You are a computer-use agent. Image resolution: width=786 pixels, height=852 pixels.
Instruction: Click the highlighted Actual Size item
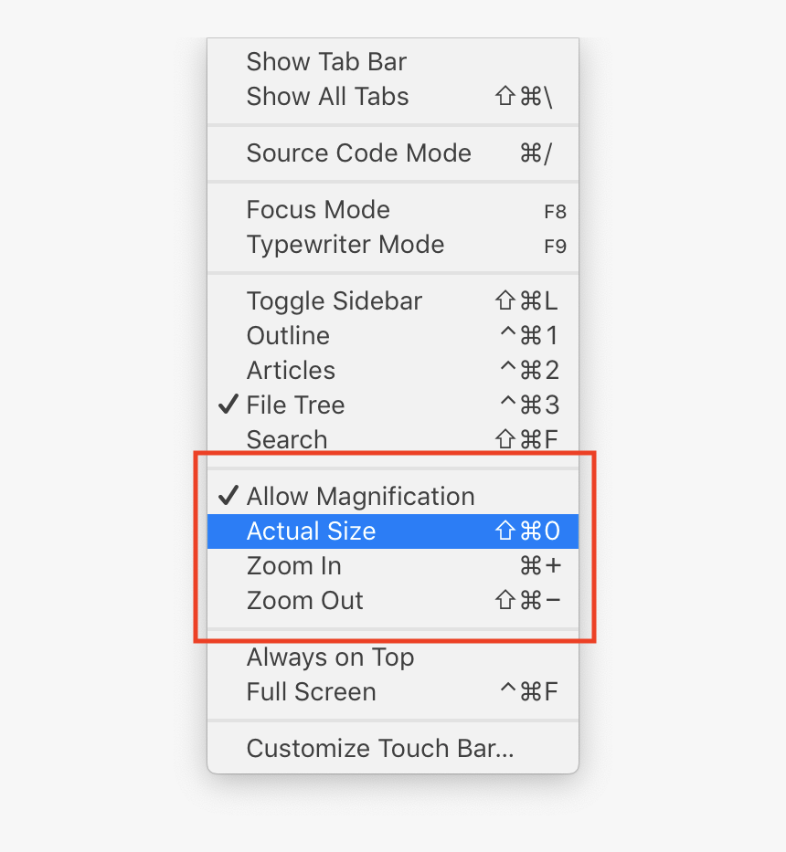311,531
